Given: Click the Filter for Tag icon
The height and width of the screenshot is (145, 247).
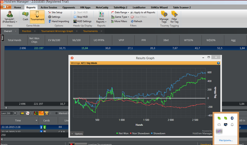Looking at the screenshot, I should coord(174,17).
